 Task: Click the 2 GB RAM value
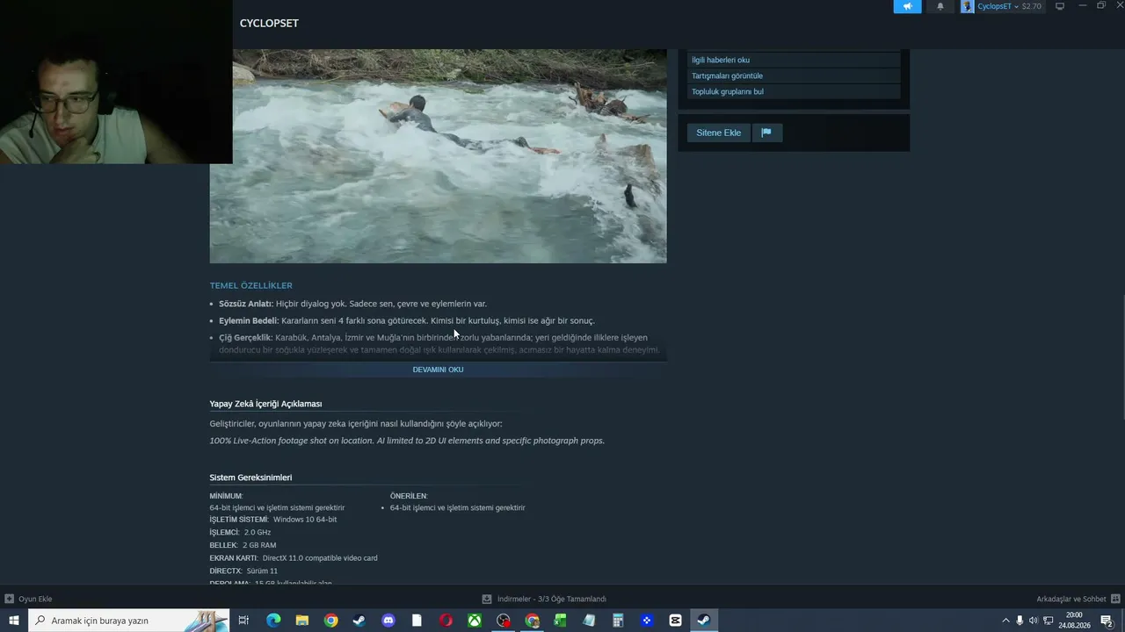pyautogui.click(x=259, y=545)
